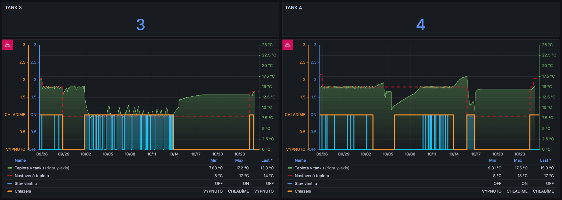This screenshot has width=562, height=200.
Task: Click blue Stav ventilu swatch in Tank 4 legend
Action: tap(290, 184)
